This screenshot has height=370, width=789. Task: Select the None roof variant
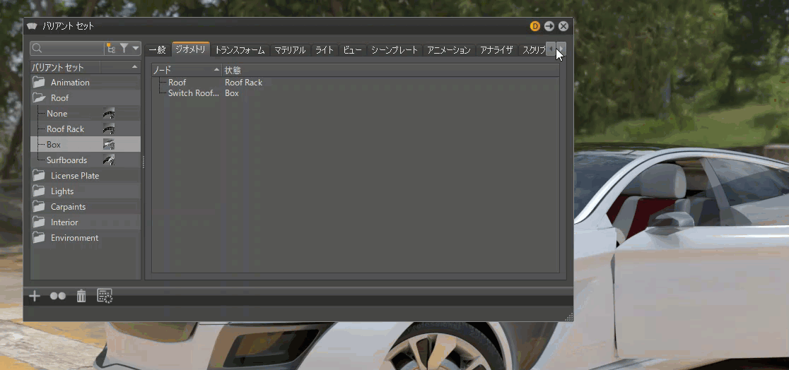pyautogui.click(x=86, y=114)
